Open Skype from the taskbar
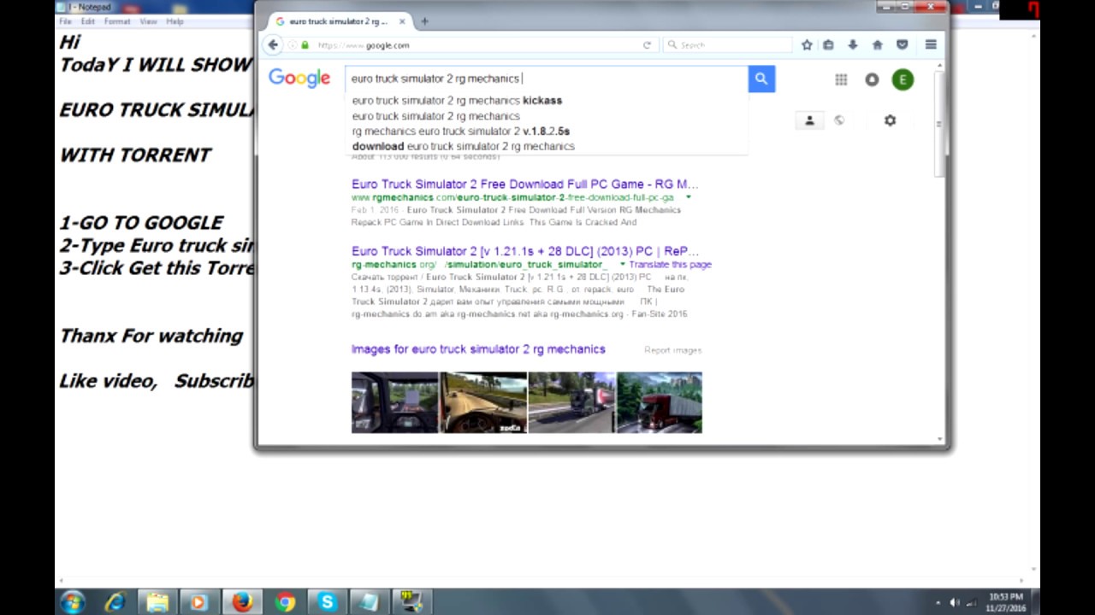Image resolution: width=1095 pixels, height=615 pixels. 327,601
